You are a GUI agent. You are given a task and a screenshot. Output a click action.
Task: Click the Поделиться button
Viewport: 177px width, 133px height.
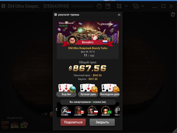click(73, 122)
